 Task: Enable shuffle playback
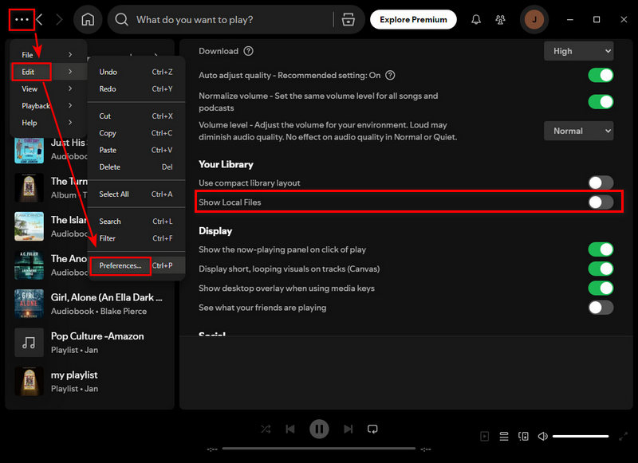(266, 429)
